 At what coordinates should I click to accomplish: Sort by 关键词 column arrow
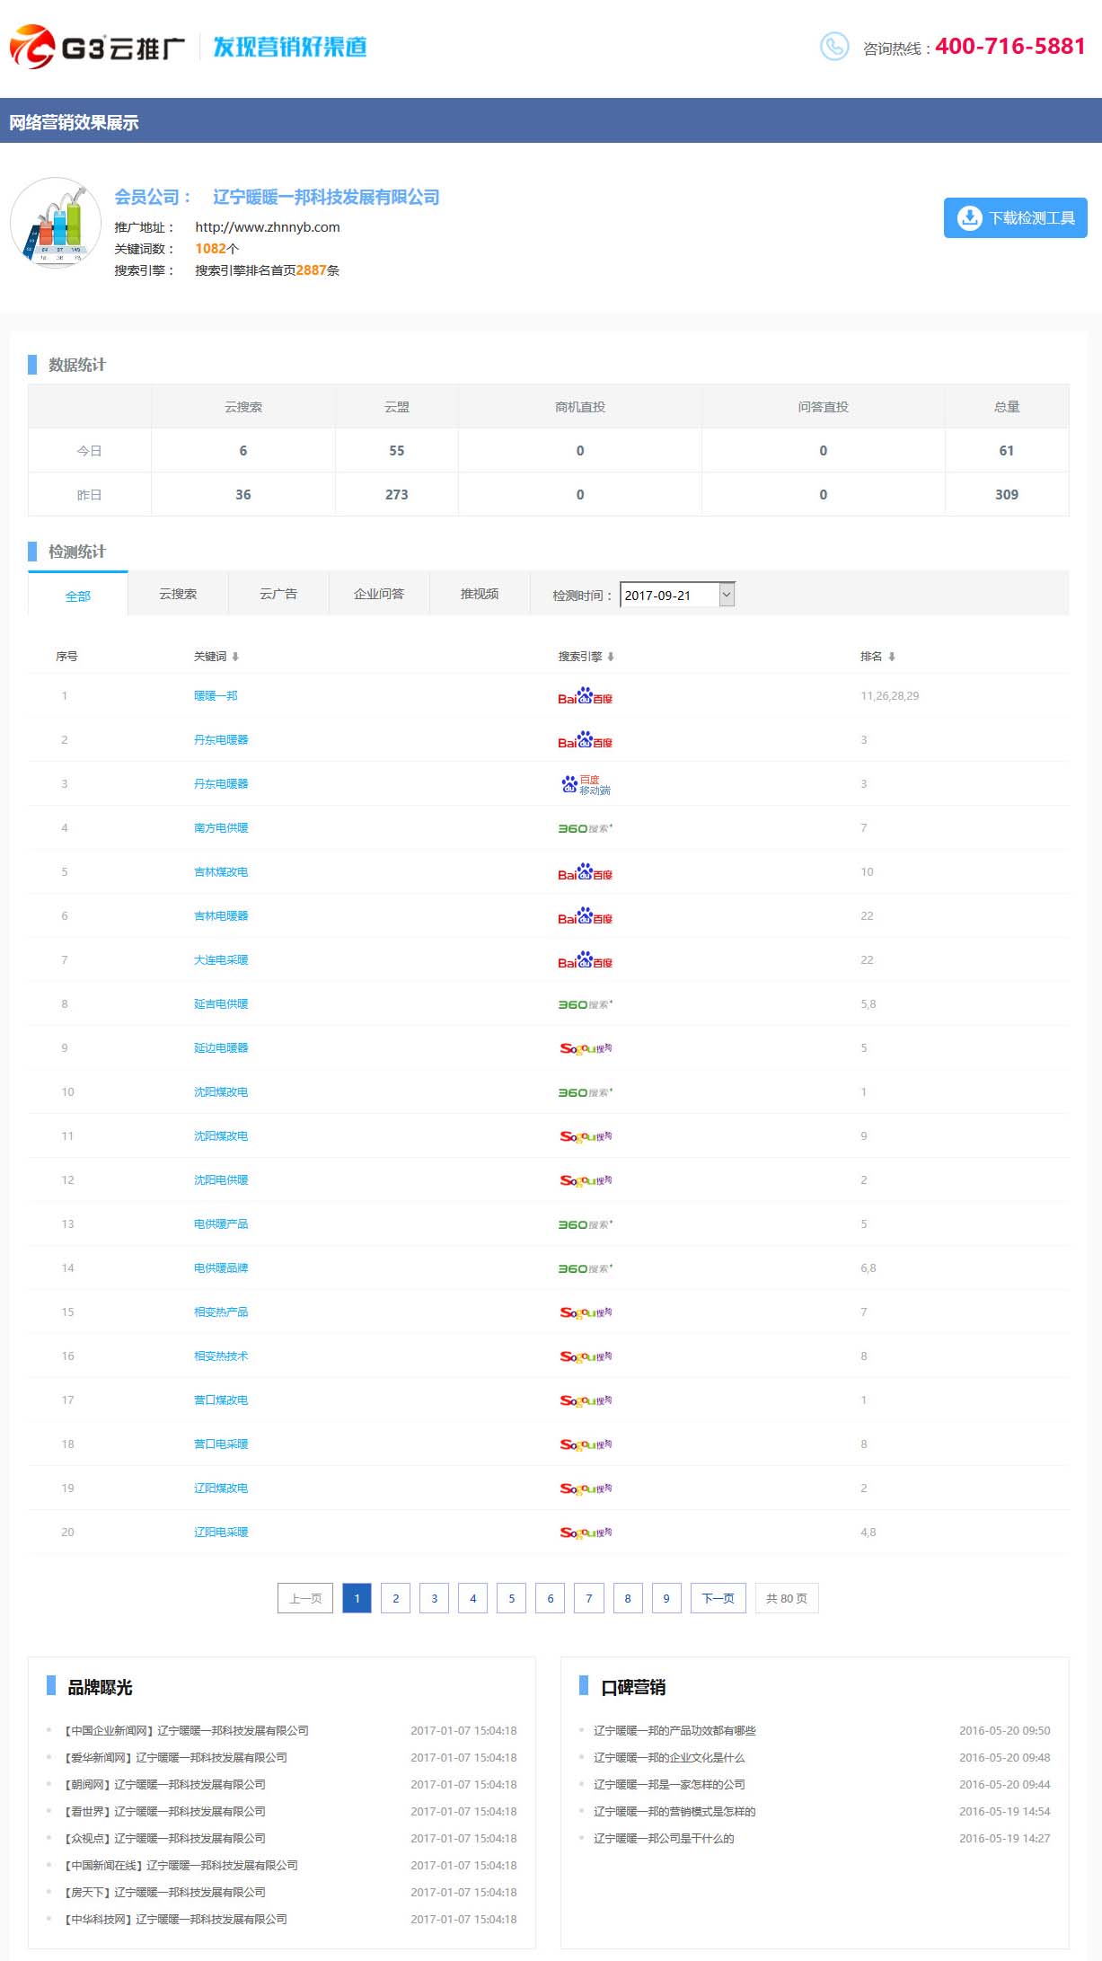235,657
